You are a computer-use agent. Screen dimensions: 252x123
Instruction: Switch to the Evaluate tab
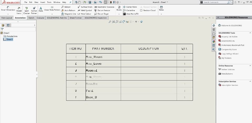[x=40, y=18]
